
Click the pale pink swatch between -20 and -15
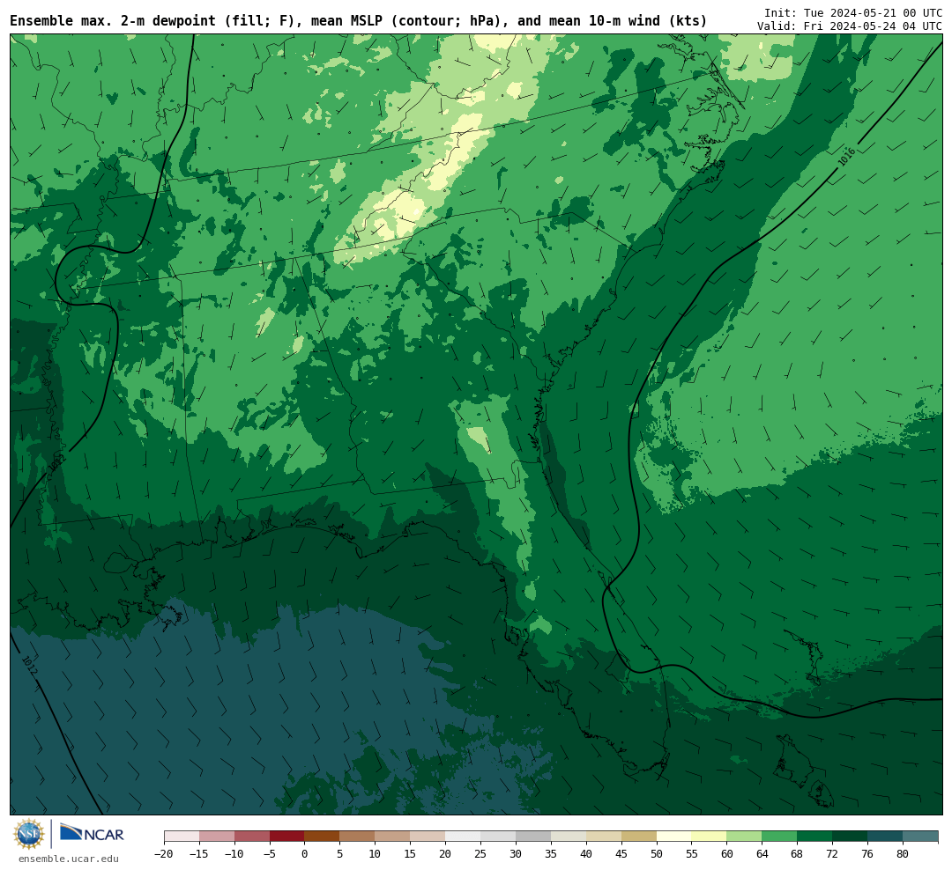pos(182,837)
